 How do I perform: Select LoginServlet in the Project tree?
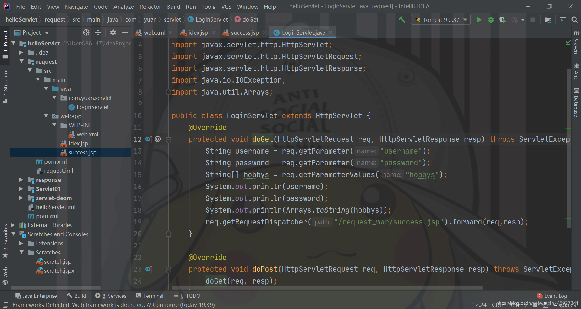click(x=92, y=107)
